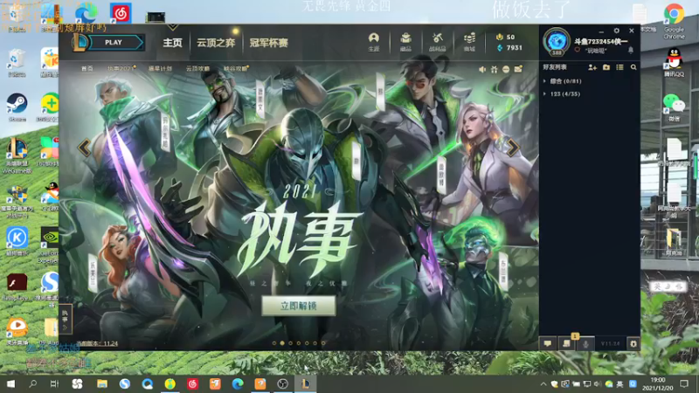Select the 云顶攻略 sub-navigation link
The height and width of the screenshot is (393, 699).
[x=197, y=69]
